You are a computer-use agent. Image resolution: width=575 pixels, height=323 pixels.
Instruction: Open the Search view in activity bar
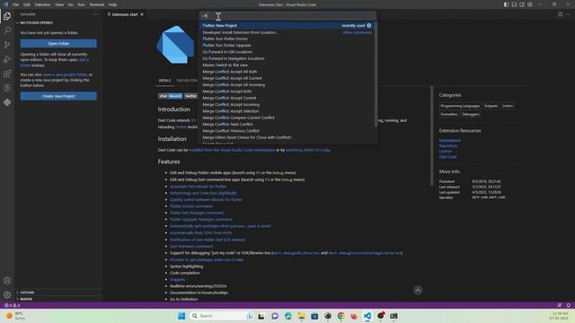[x=7, y=31]
